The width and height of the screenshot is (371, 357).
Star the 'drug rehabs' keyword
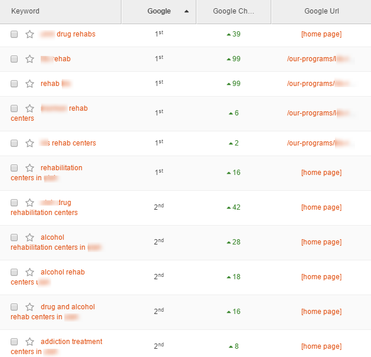(29, 34)
